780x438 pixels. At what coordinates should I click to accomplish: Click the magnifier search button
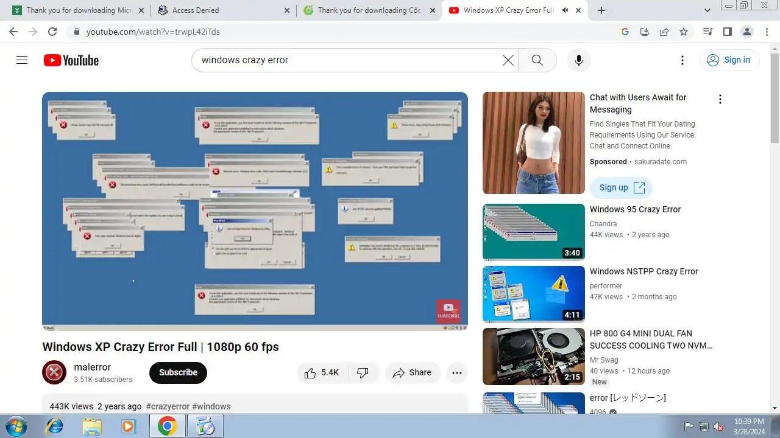[537, 60]
